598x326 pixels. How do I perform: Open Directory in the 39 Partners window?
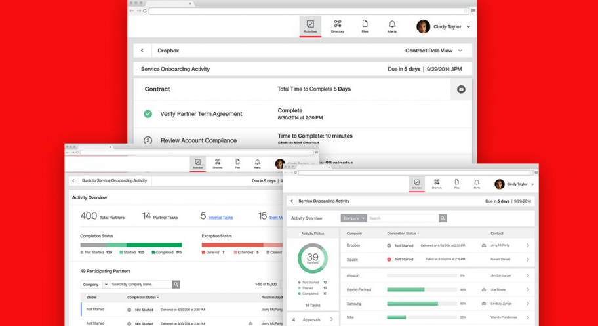[437, 184]
